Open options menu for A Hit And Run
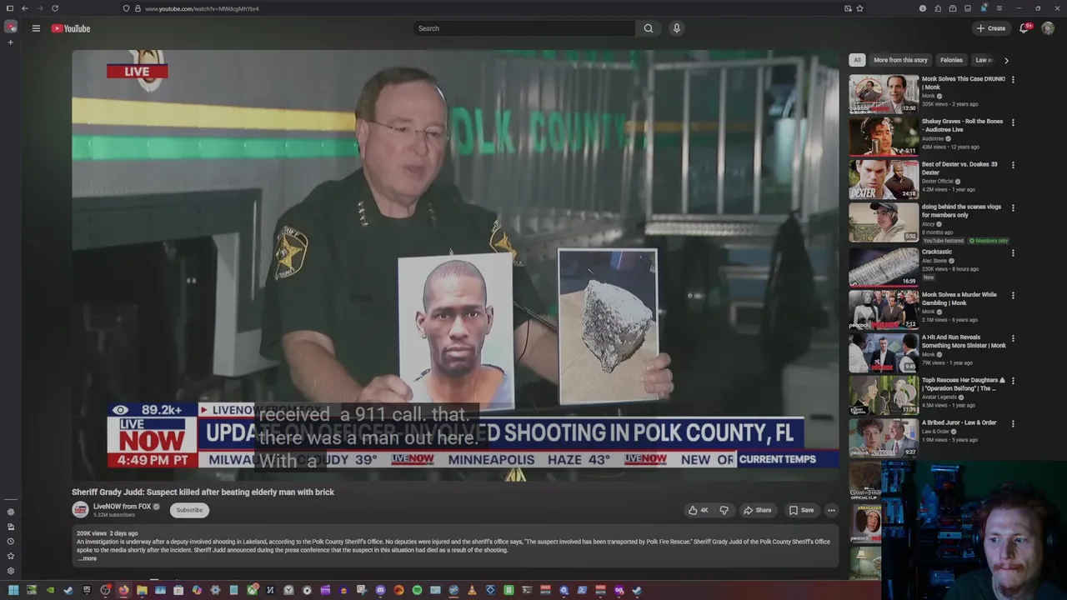This screenshot has height=600, width=1067. [1013, 338]
